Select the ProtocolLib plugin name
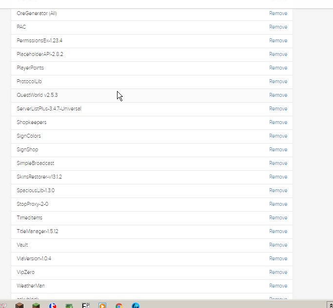Image resolution: width=333 pixels, height=308 pixels. [29, 81]
